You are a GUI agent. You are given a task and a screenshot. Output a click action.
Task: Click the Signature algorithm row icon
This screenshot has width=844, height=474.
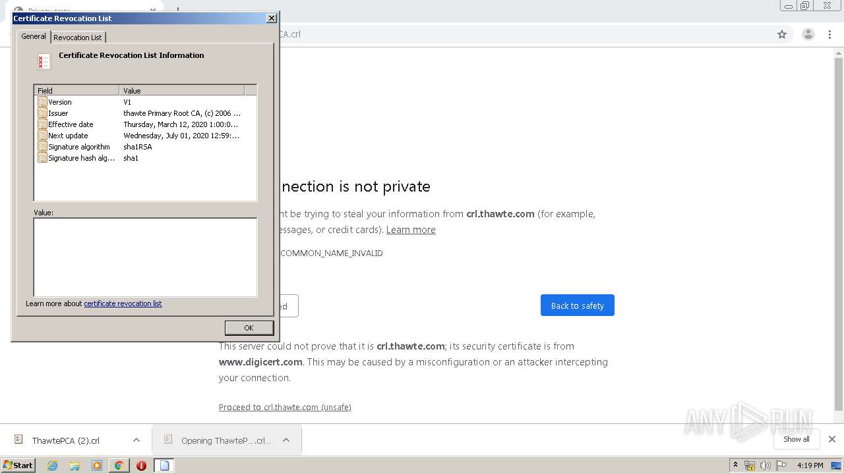click(x=42, y=147)
